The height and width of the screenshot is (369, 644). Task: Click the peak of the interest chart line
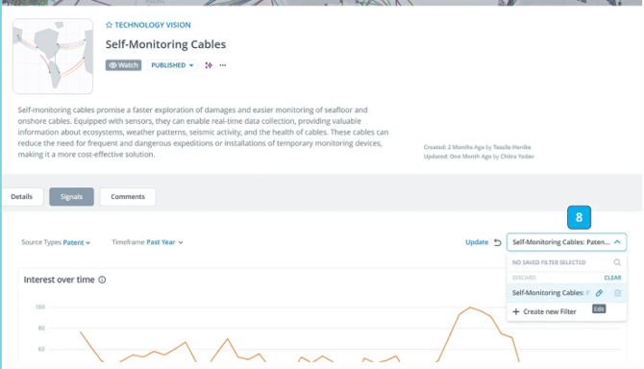click(x=471, y=307)
